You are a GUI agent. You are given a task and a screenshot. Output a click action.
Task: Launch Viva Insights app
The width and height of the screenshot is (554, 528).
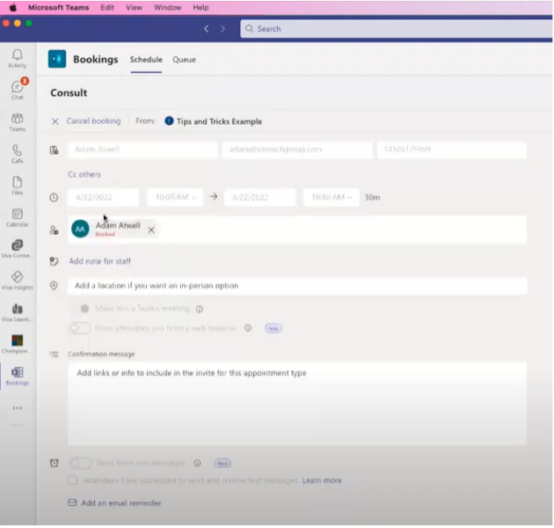point(18,281)
